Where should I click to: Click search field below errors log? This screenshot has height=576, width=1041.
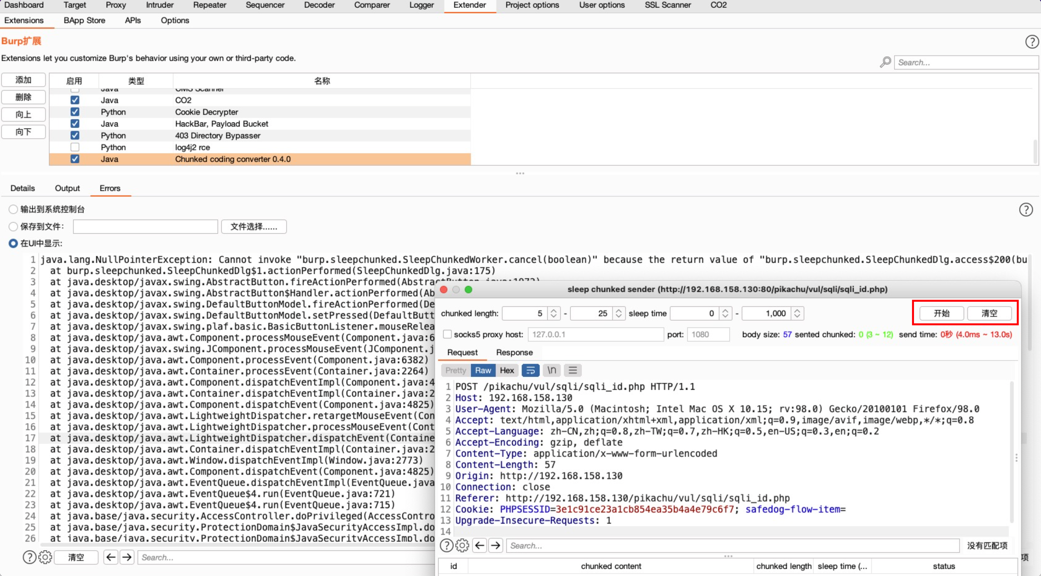click(x=286, y=557)
